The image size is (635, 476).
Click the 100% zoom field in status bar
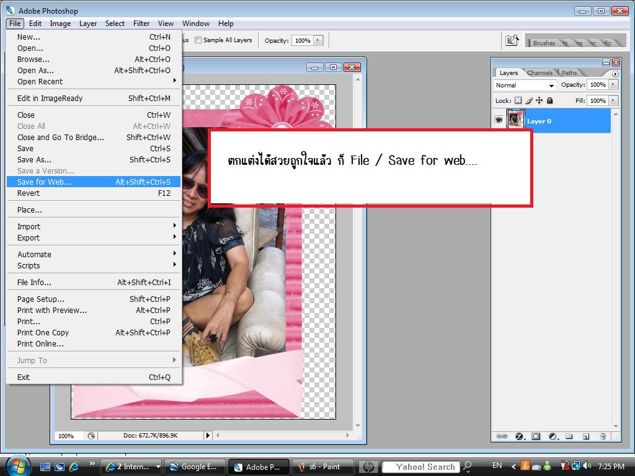click(69, 436)
